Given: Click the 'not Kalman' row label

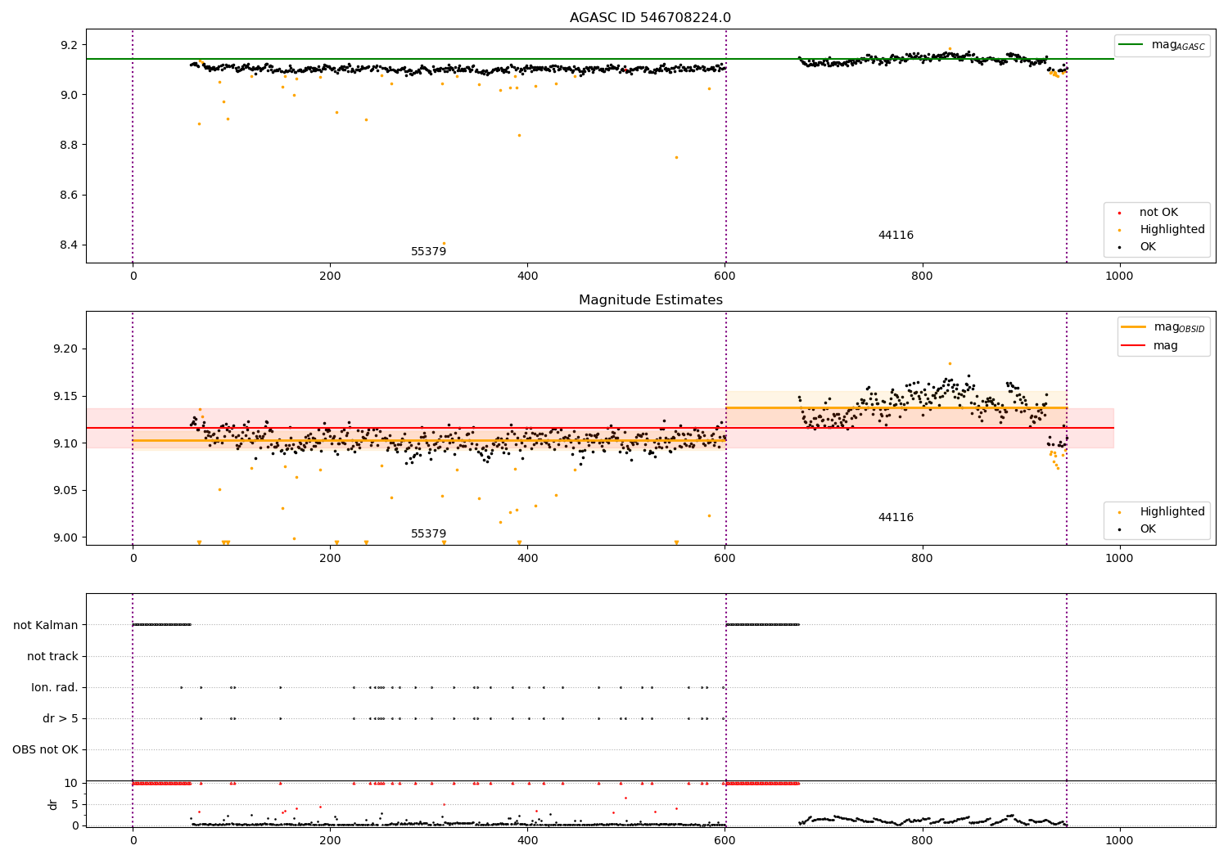Looking at the screenshot, I should pos(46,626).
